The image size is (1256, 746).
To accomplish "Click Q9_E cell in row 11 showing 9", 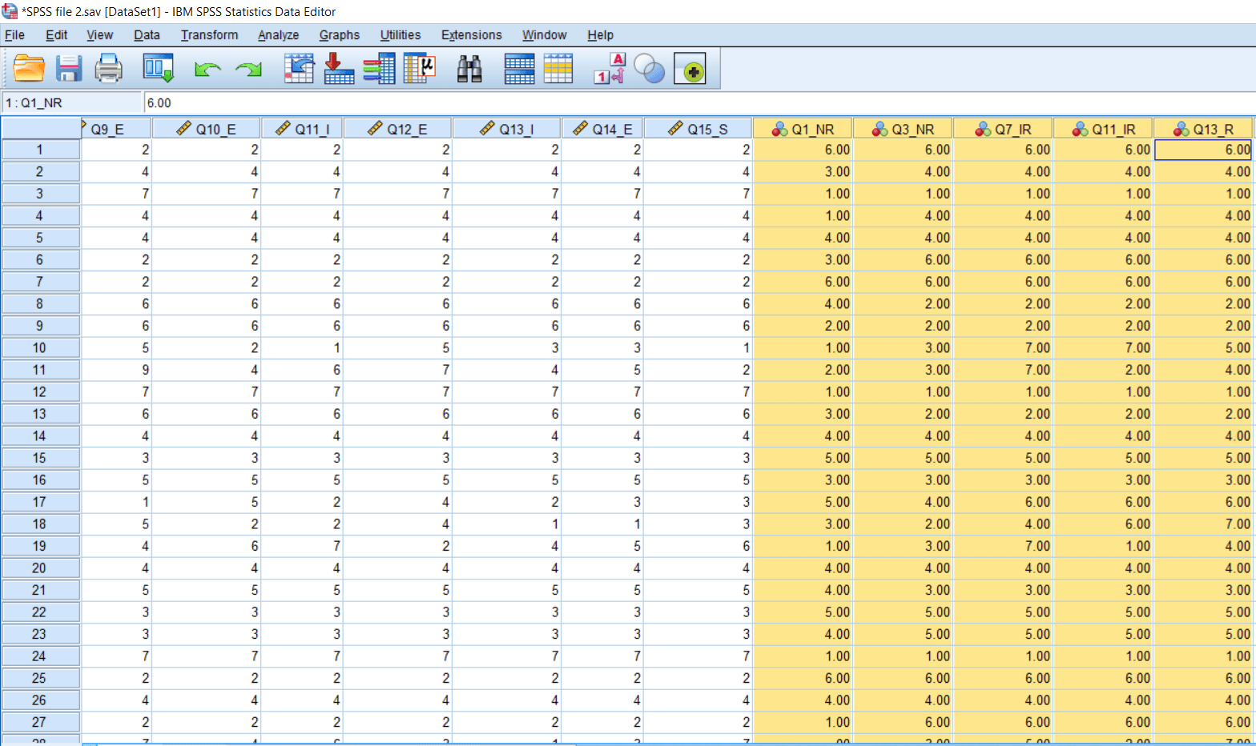I will coord(115,370).
